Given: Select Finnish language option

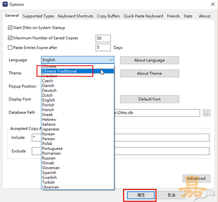Looking at the screenshot, I should [x=78, y=105].
